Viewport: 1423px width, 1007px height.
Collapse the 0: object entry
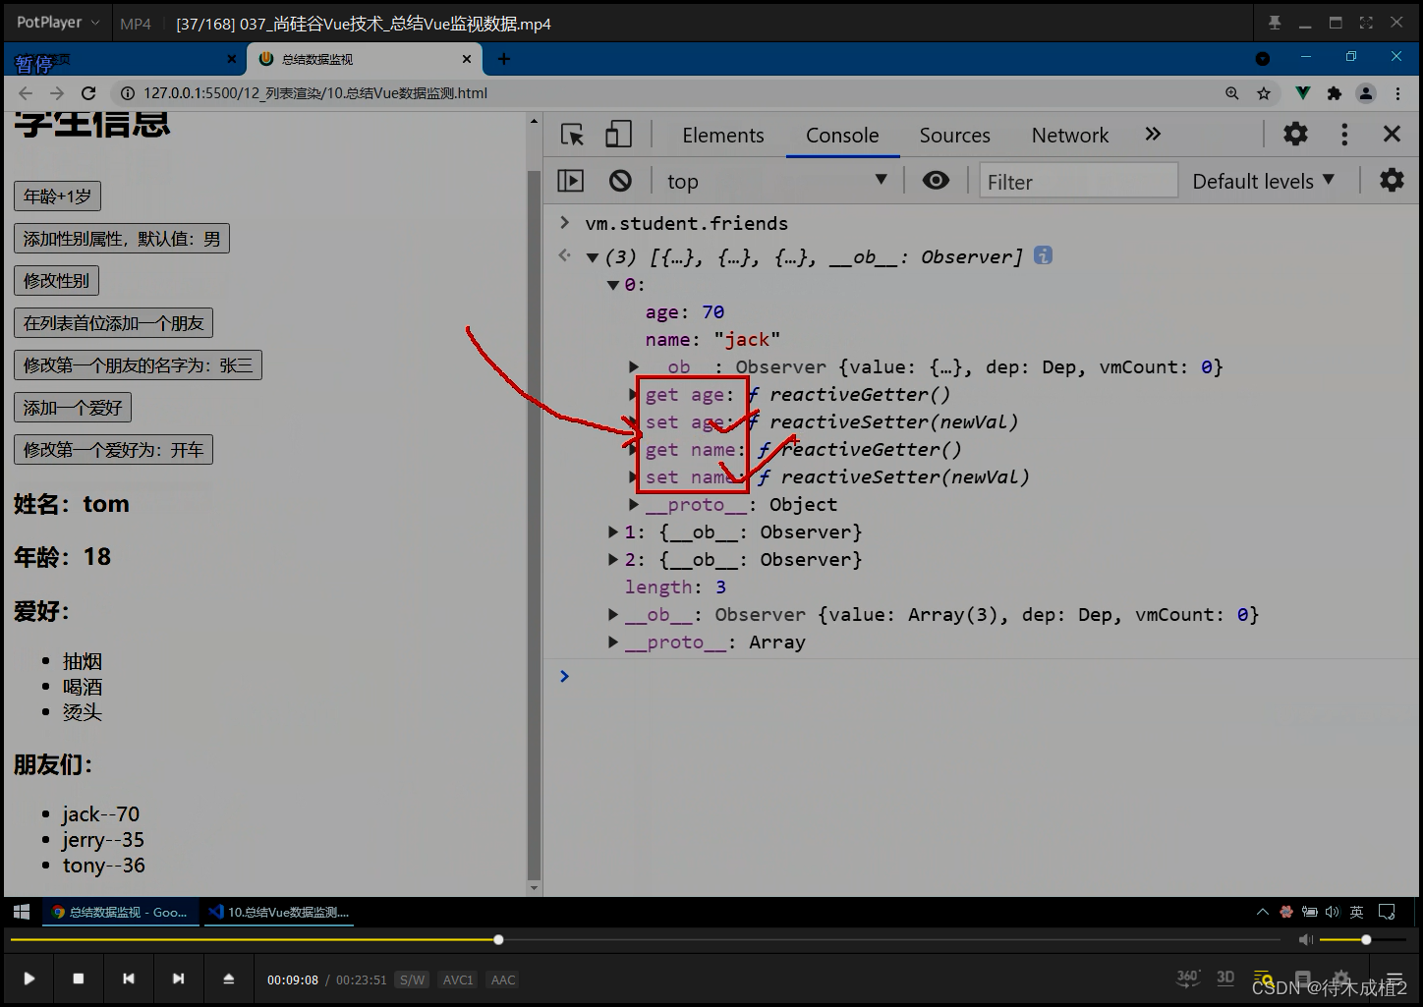[x=613, y=285]
